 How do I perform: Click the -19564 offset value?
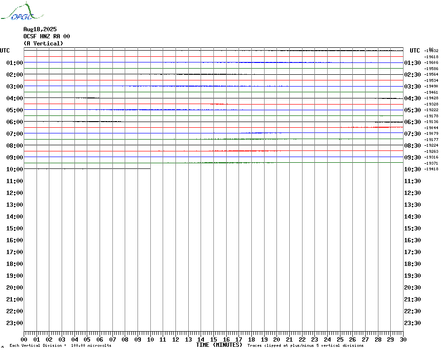(431, 74)
